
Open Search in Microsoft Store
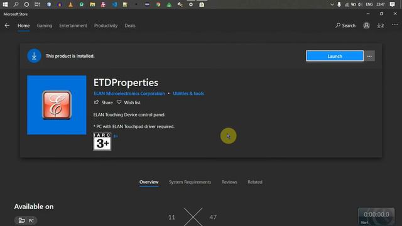pyautogui.click(x=345, y=25)
